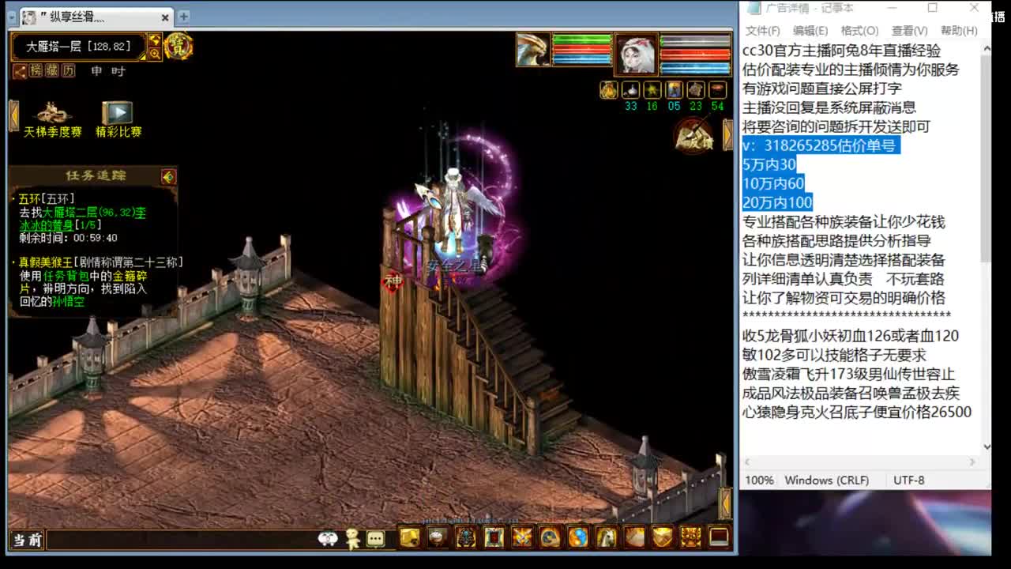1011x569 pixels.
Task: Open the white horse mount icon
Action: (x=607, y=537)
